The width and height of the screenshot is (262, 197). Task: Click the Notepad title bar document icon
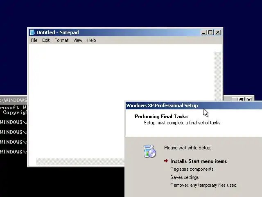point(32,32)
